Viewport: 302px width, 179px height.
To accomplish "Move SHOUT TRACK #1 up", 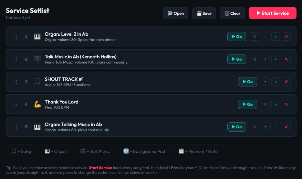I will (265, 82).
